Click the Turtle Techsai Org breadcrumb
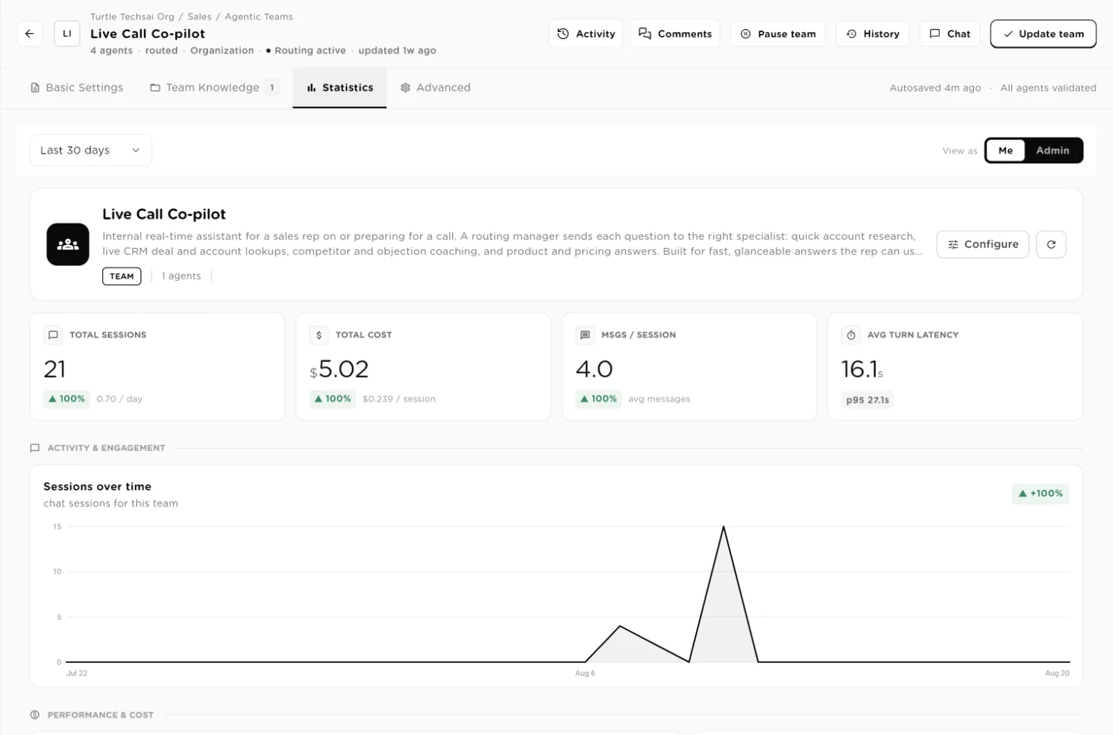 132,17
